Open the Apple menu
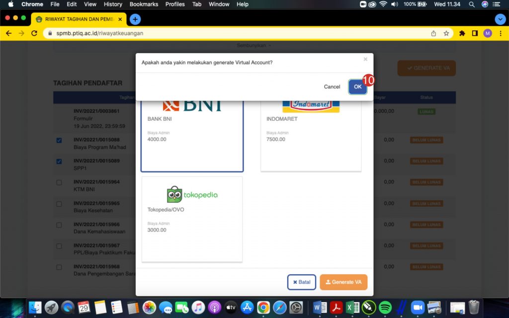This screenshot has height=318, width=509. click(11, 4)
